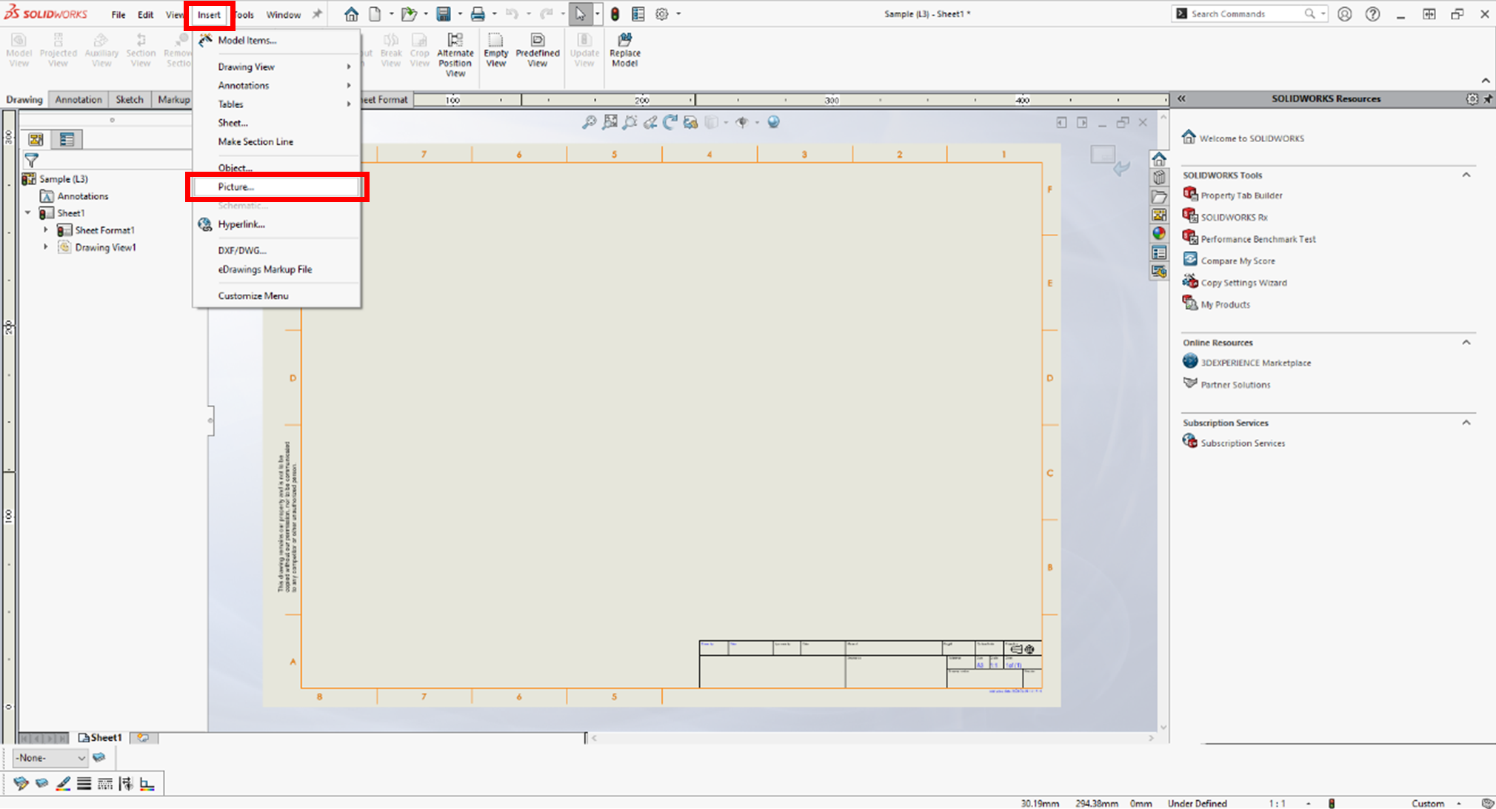Viewport: 1496px width, 809px height.
Task: Select Picture... from the Insert menu
Action: (x=236, y=187)
